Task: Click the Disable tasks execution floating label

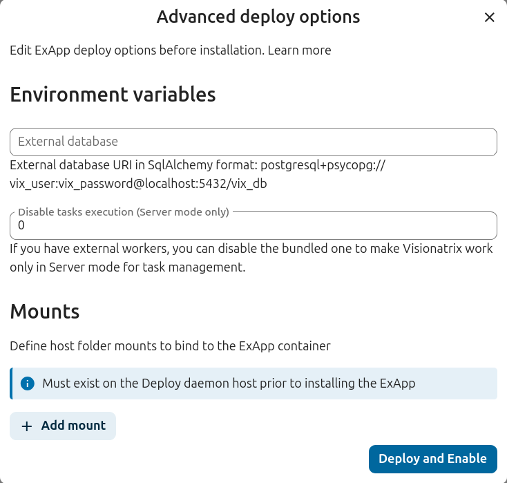Action: coord(123,212)
